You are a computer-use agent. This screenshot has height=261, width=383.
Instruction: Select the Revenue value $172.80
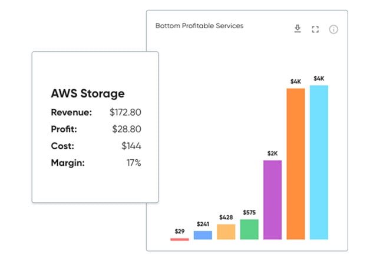pyautogui.click(x=125, y=112)
